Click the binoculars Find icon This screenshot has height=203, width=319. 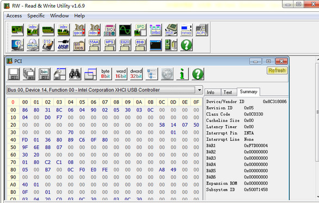pos(75,74)
